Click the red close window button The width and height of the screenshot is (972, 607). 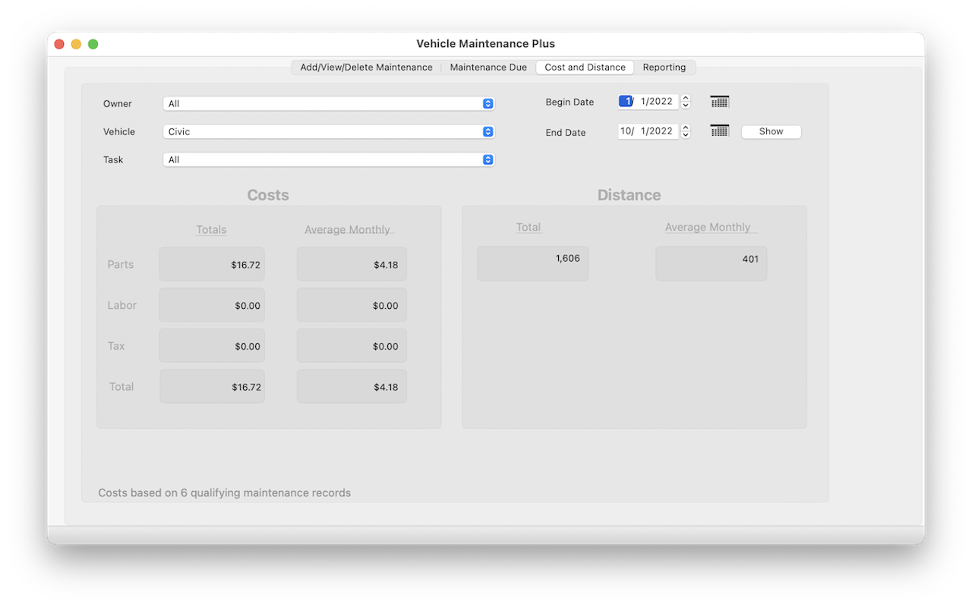(x=59, y=44)
